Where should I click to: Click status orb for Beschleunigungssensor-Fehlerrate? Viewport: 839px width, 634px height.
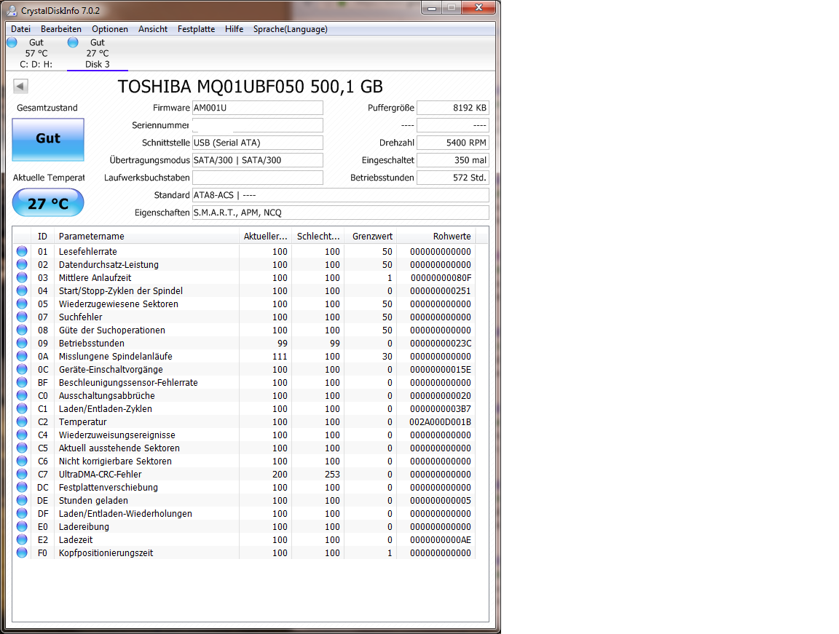[x=22, y=382]
